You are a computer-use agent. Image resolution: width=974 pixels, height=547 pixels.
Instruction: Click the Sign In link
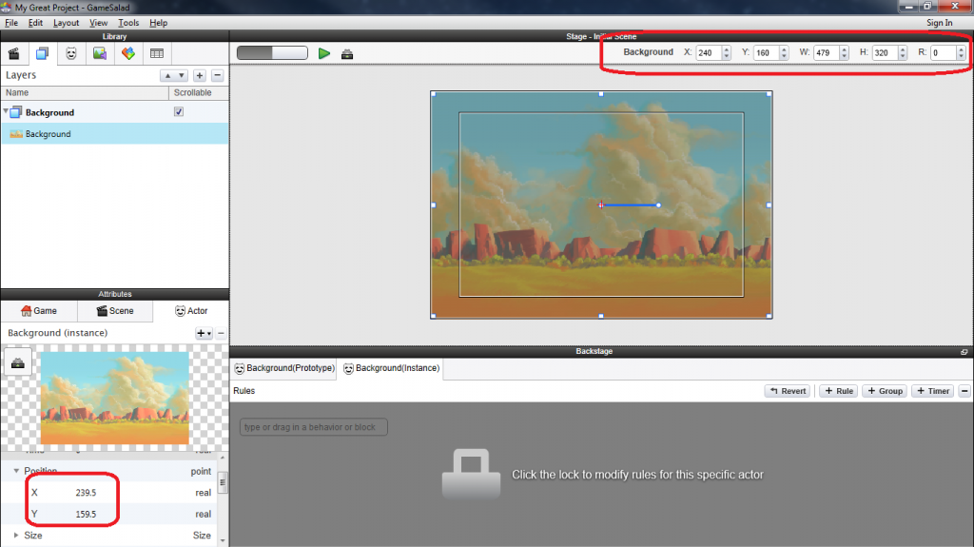point(939,23)
